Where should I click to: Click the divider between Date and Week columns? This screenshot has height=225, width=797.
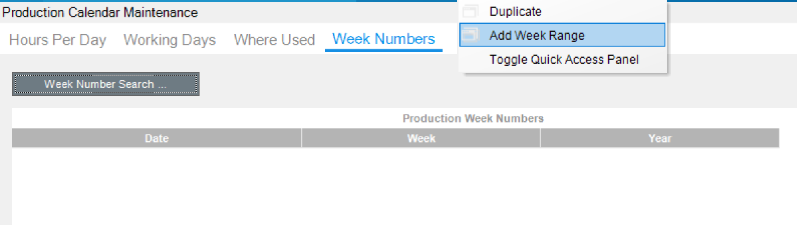[x=301, y=138]
